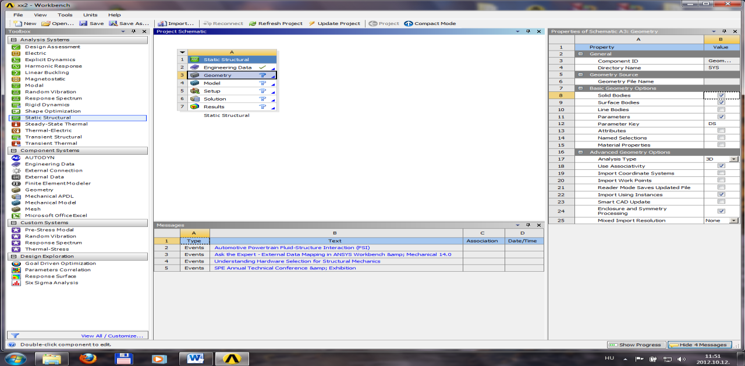This screenshot has height=366, width=745.
Task: Disable the Use Associativity checkbox
Action: click(x=721, y=166)
